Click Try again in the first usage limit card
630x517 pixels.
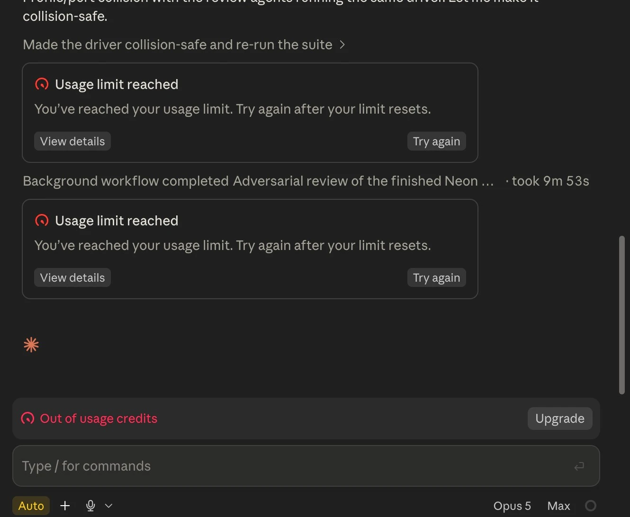pyautogui.click(x=436, y=141)
